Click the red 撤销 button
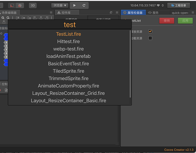 166,21
